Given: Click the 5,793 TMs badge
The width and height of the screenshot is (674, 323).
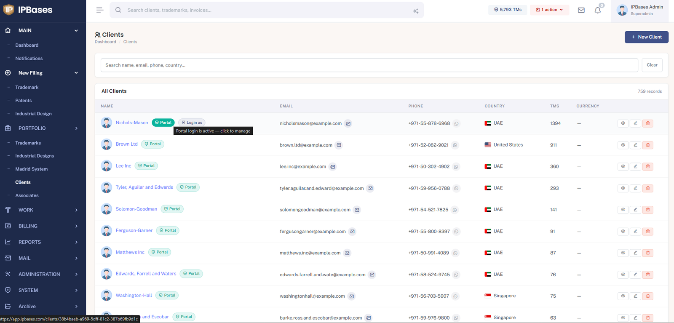Looking at the screenshot, I should click(508, 10).
